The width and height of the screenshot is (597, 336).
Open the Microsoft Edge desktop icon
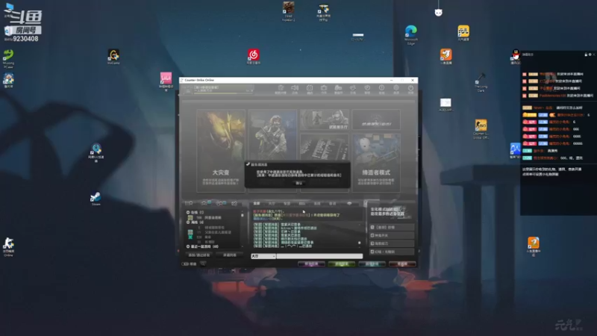411,31
